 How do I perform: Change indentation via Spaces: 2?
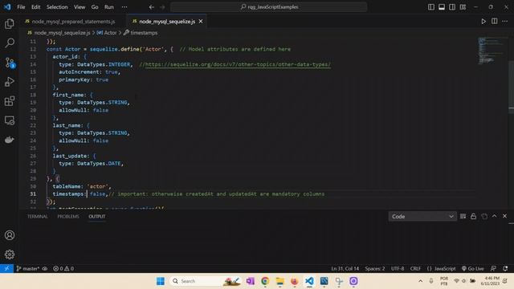click(x=375, y=268)
